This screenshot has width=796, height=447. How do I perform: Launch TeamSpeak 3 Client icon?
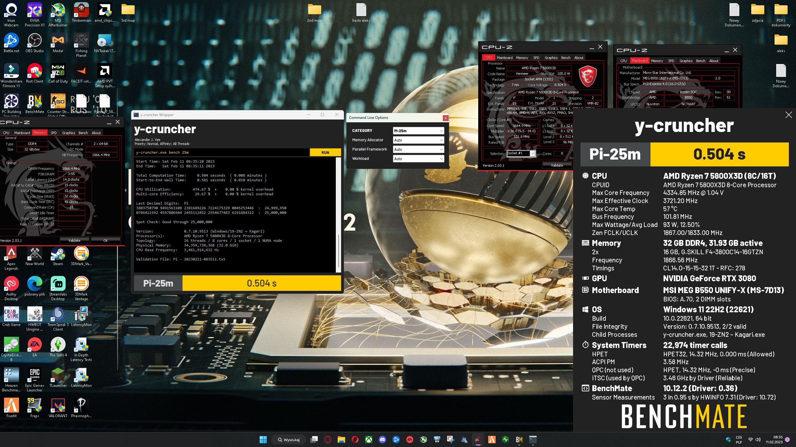click(58, 319)
